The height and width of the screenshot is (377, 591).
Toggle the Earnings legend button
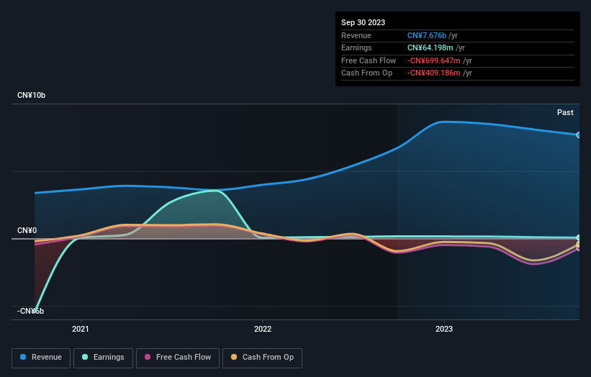(x=103, y=358)
